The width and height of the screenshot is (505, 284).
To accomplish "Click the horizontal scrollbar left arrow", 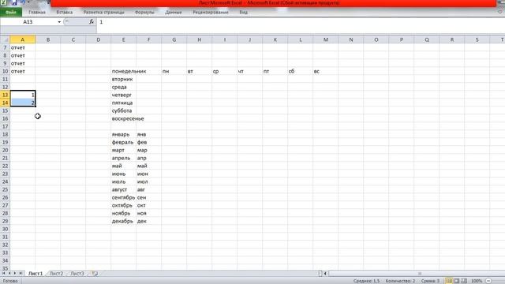I will pyautogui.click(x=325, y=274).
